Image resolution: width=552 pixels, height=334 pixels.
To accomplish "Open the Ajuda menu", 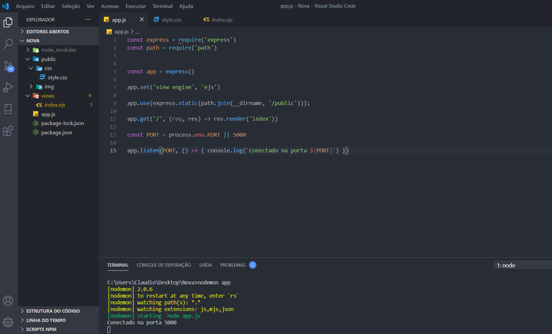I will click(x=186, y=6).
